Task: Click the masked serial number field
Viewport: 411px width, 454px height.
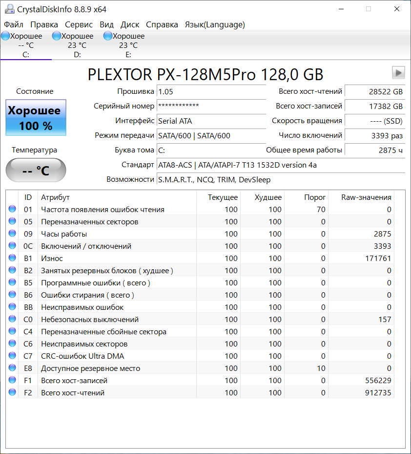Action: click(211, 106)
